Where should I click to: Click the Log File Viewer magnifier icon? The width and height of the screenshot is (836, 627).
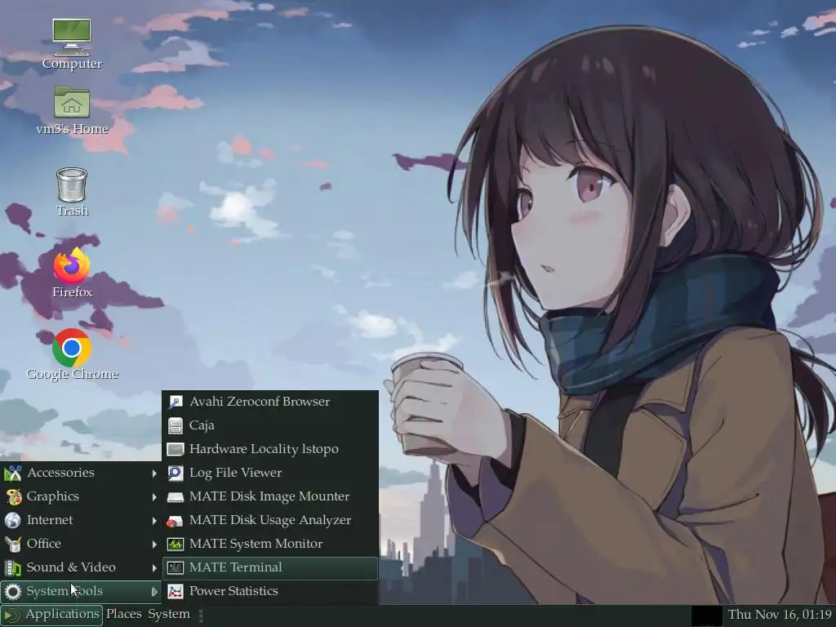pos(176,473)
